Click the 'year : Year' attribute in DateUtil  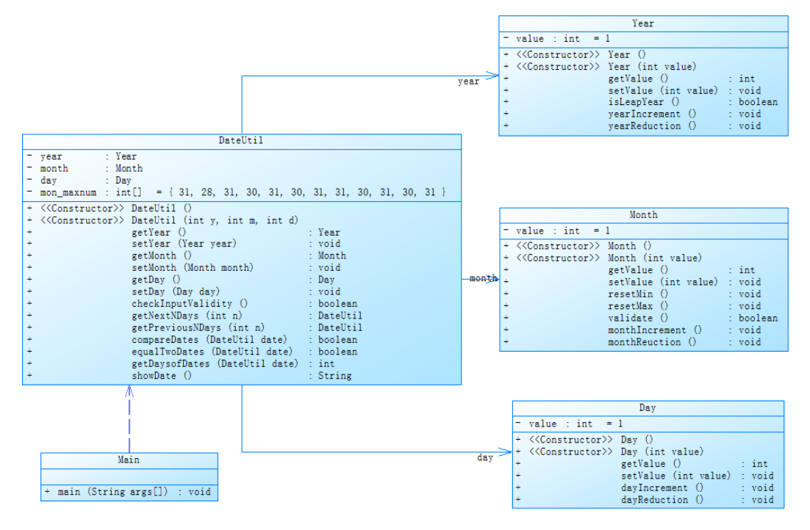point(82,156)
